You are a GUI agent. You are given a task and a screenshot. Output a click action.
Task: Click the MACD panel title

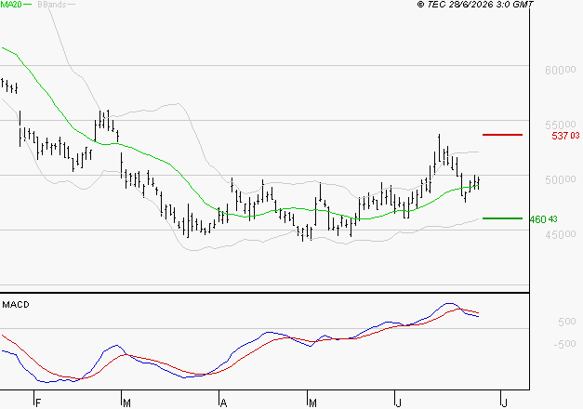[x=16, y=305]
